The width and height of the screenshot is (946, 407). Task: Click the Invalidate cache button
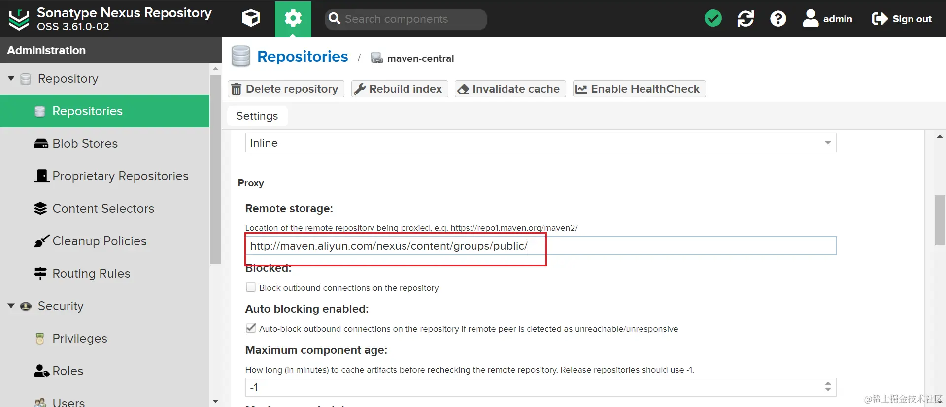click(x=510, y=89)
